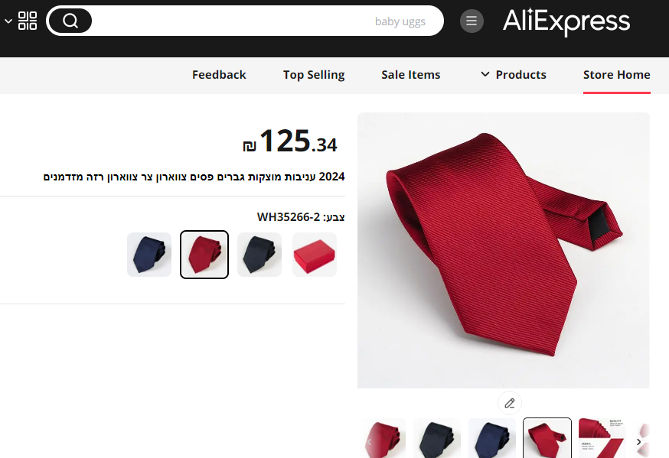Focus the search field showing baby uggs
The height and width of the screenshot is (458, 669).
[267, 21]
